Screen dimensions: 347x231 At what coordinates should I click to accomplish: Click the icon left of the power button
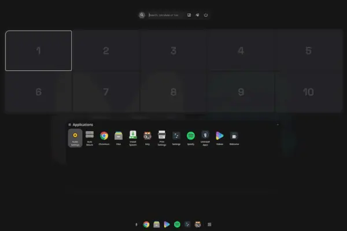click(x=197, y=15)
